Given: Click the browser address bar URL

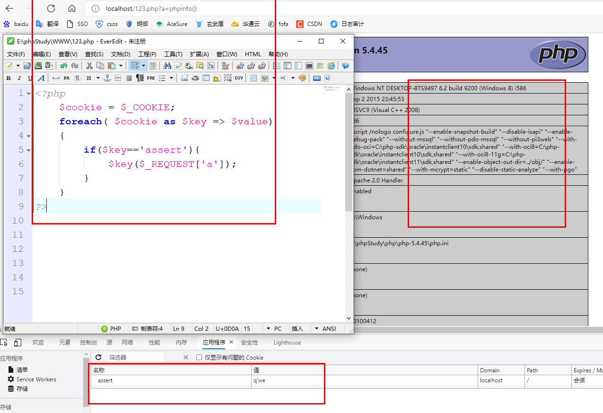Looking at the screenshot, I should pos(152,9).
